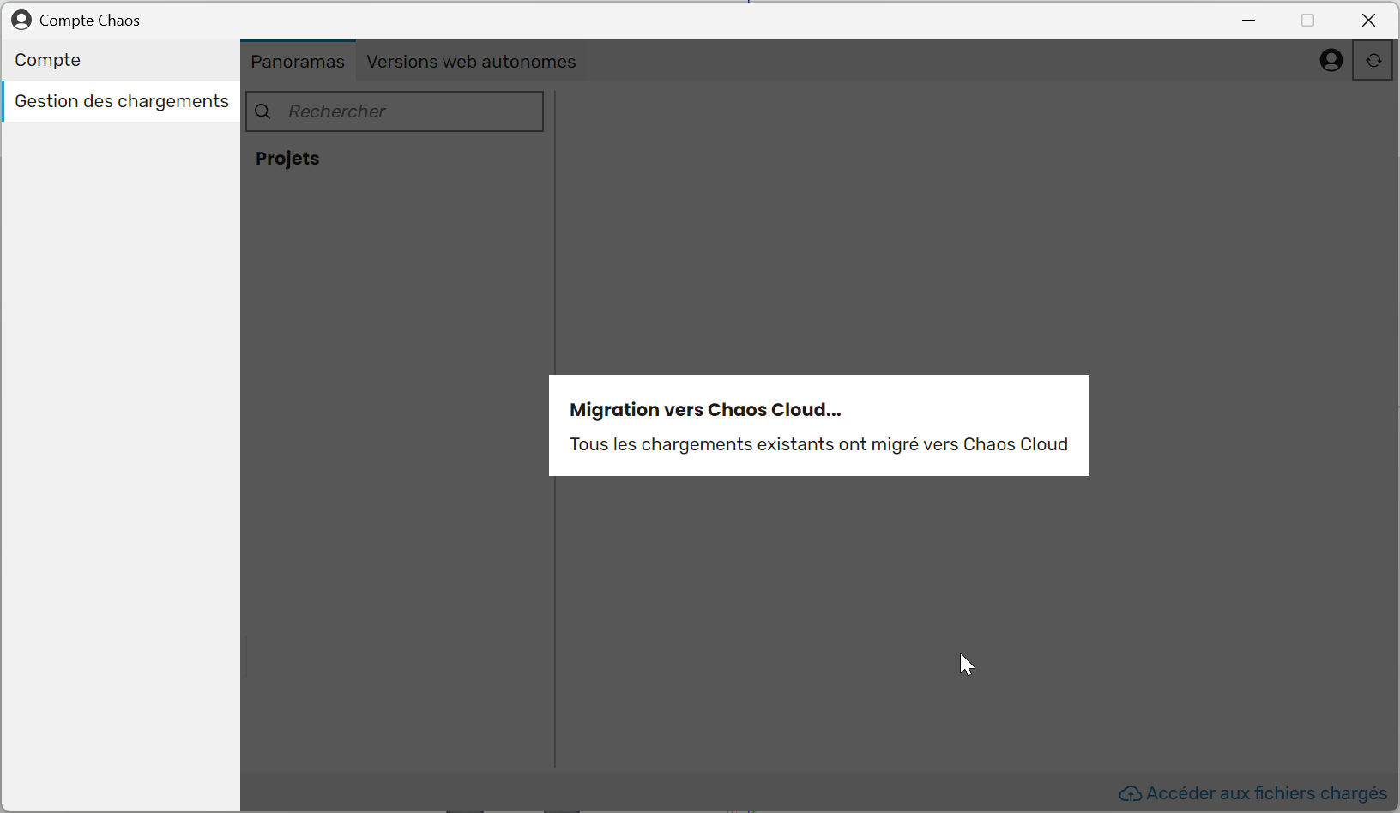Open the user account profile icon
The image size is (1400, 813).
(1331, 61)
